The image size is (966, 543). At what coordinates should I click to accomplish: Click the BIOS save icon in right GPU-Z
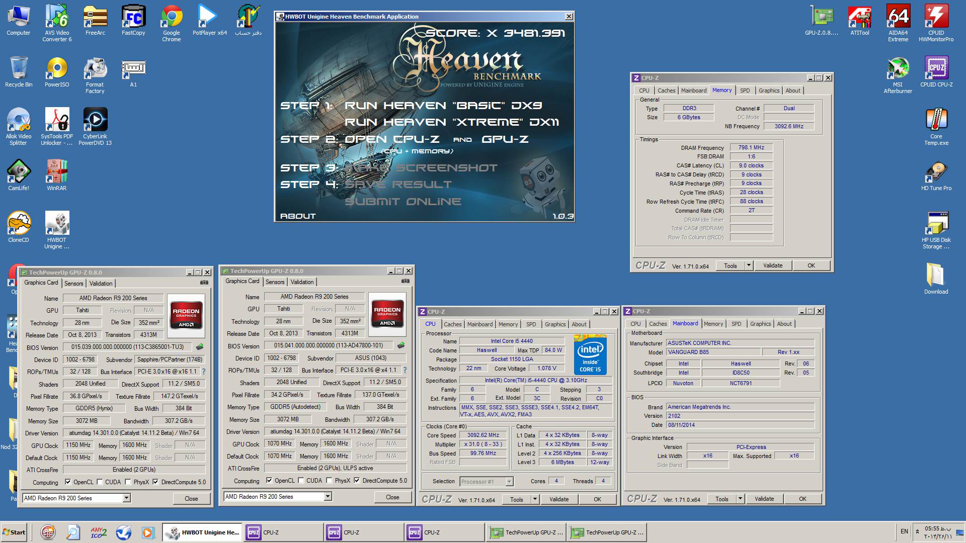point(401,345)
